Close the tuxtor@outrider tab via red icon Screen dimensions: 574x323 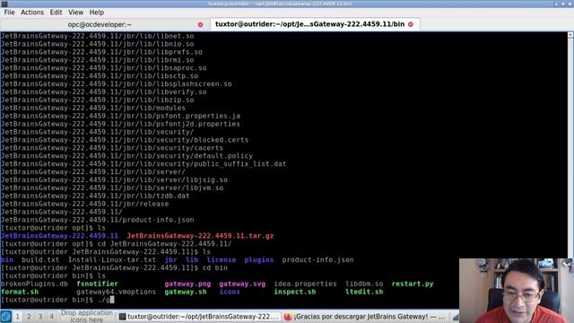[x=411, y=24]
